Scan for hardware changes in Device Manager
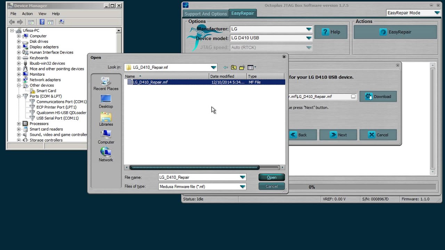The height and width of the screenshot is (250, 445). [x=62, y=22]
